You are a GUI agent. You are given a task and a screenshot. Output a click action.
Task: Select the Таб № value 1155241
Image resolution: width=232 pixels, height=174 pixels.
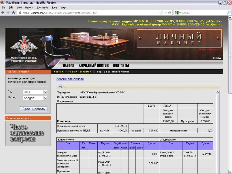[168, 106]
